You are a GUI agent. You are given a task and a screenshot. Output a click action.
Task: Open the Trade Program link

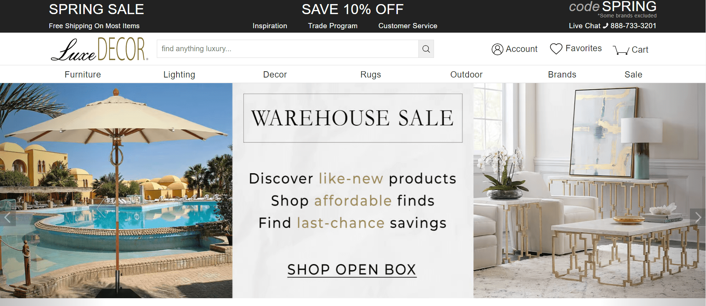coord(333,26)
